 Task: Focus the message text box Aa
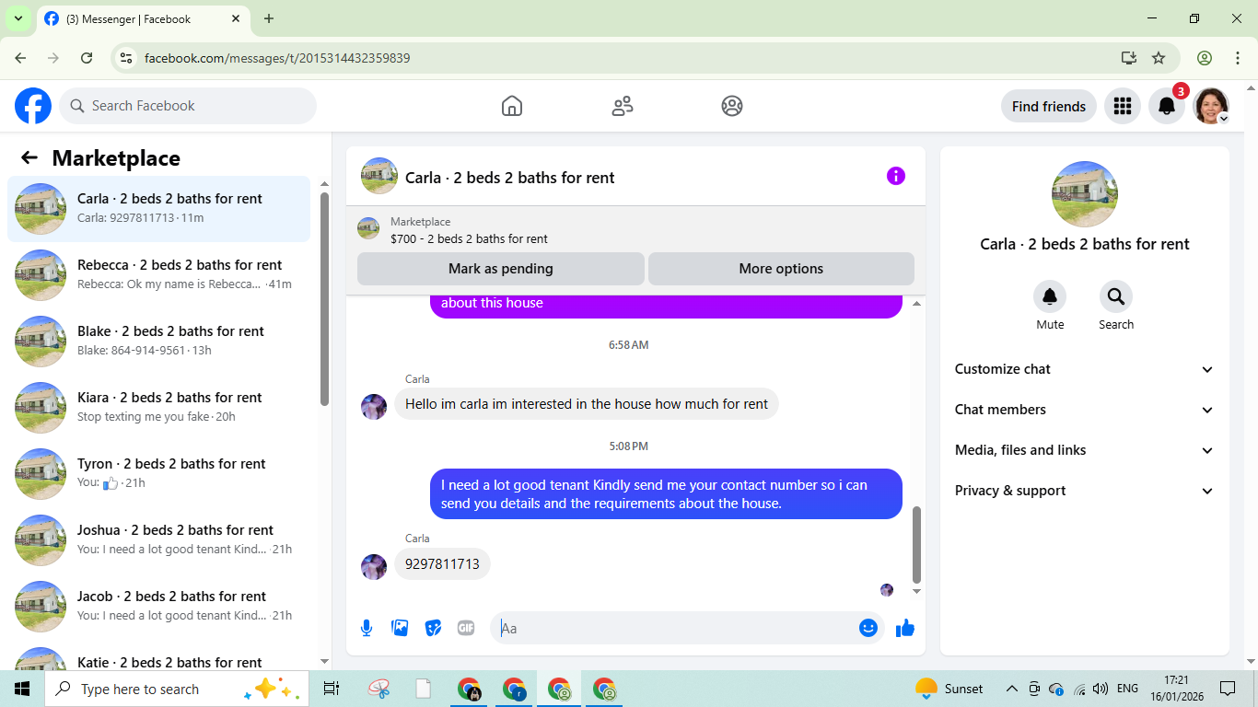click(x=677, y=628)
